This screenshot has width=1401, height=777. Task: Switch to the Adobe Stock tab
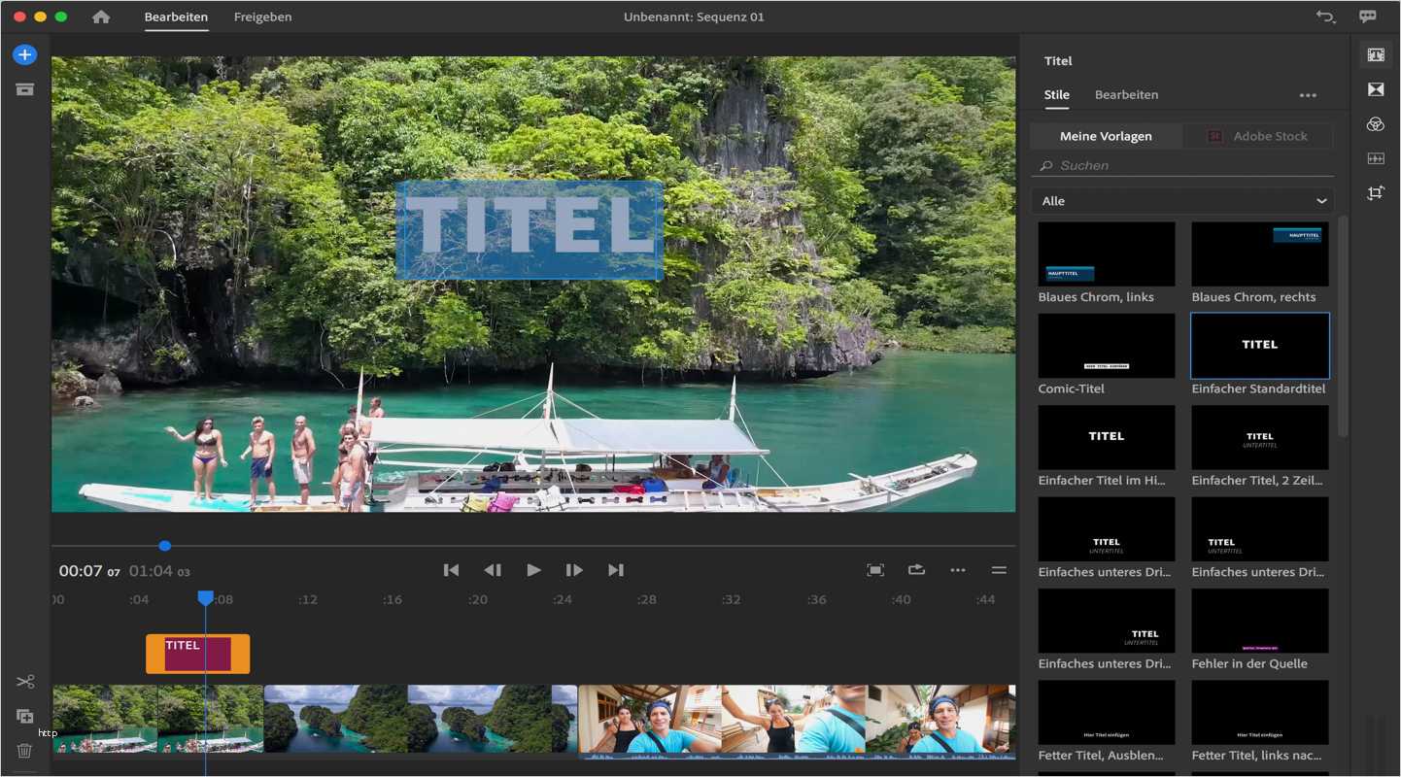point(1258,136)
